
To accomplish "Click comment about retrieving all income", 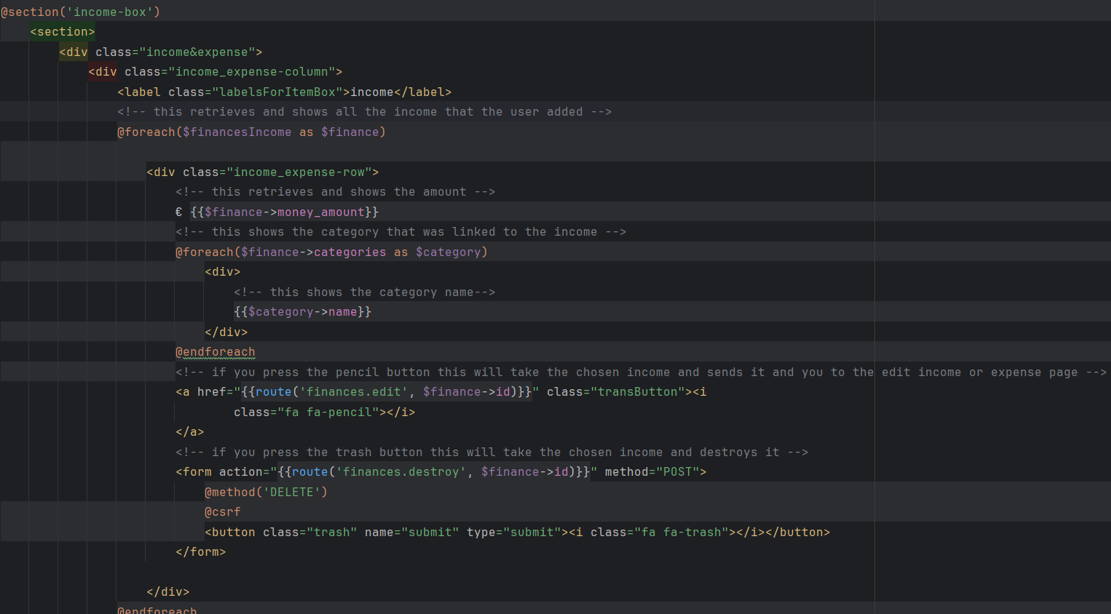I will pyautogui.click(x=365, y=112).
